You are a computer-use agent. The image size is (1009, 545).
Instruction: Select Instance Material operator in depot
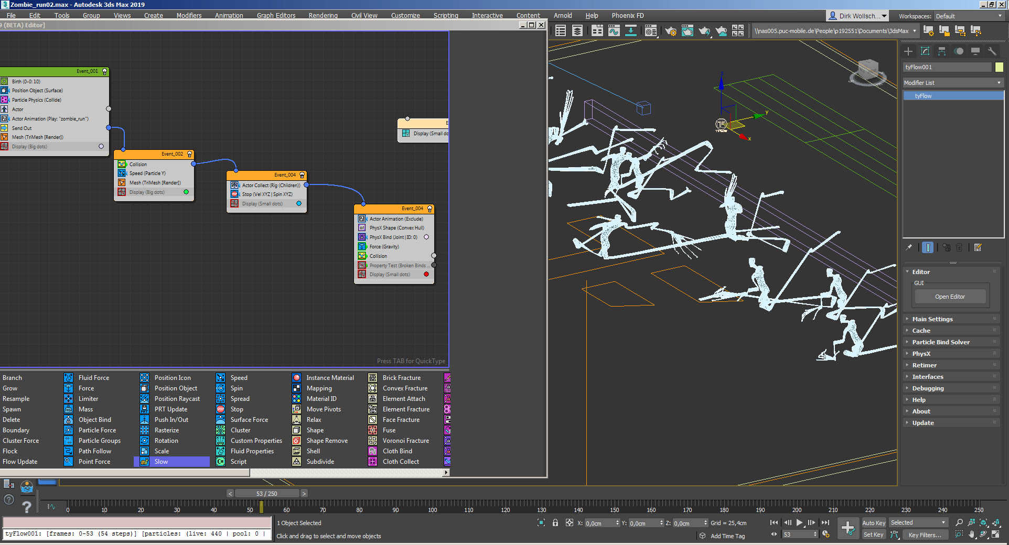click(x=324, y=378)
